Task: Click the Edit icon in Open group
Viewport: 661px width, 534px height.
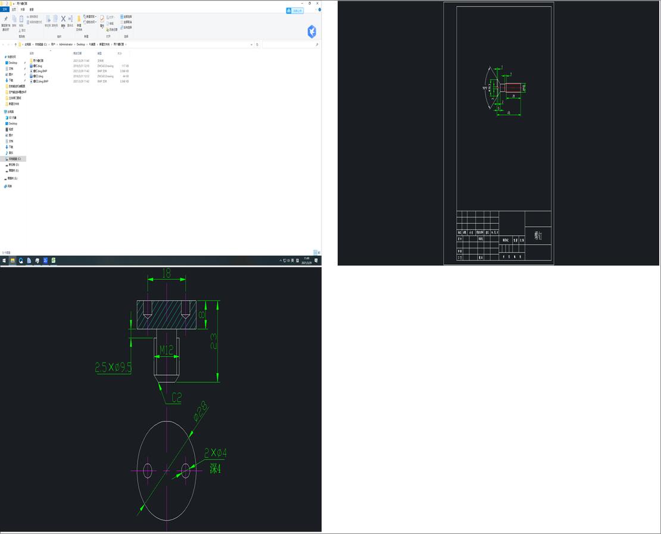Action: 108,24
